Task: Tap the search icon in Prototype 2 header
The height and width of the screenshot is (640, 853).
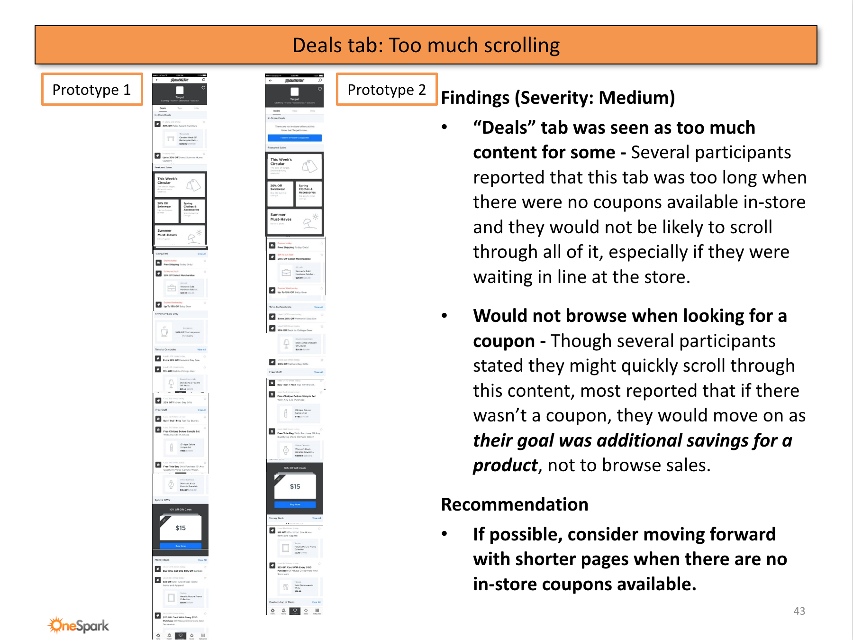Action: click(320, 80)
